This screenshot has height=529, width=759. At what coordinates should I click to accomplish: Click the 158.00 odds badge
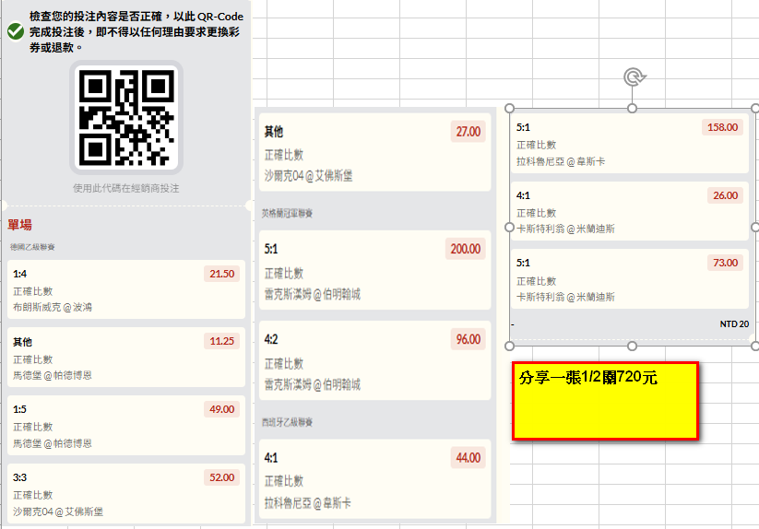click(721, 128)
